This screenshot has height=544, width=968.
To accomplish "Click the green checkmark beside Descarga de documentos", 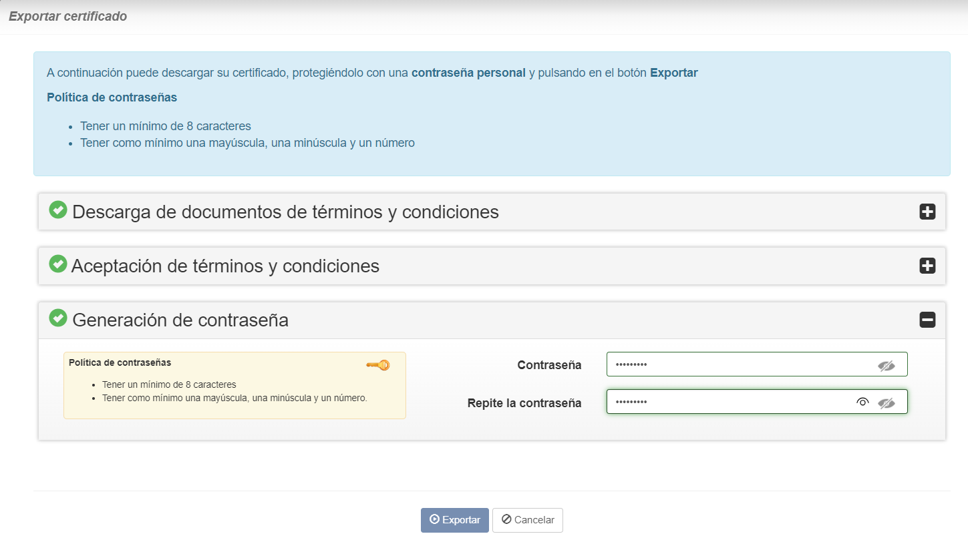I will tap(58, 210).
